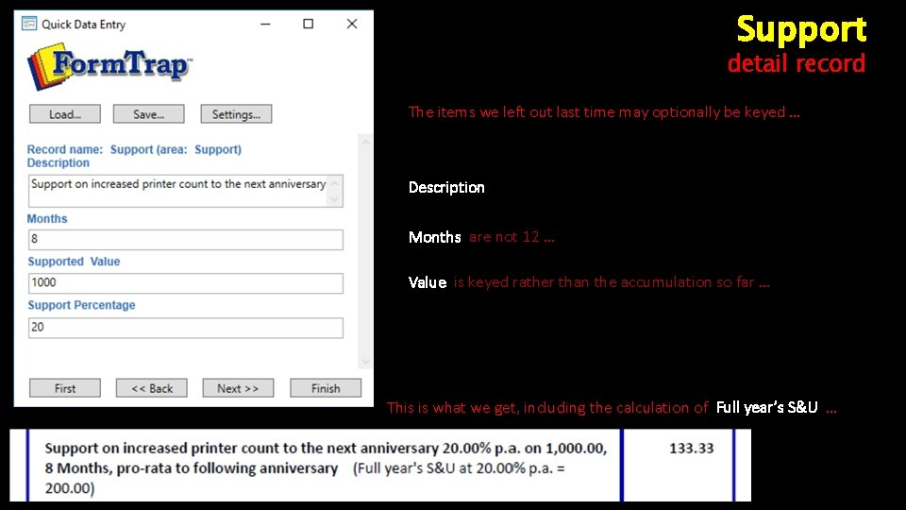Maximize the Quick Data Entry window
Image resolution: width=906 pixels, height=510 pixels.
pos(309,24)
